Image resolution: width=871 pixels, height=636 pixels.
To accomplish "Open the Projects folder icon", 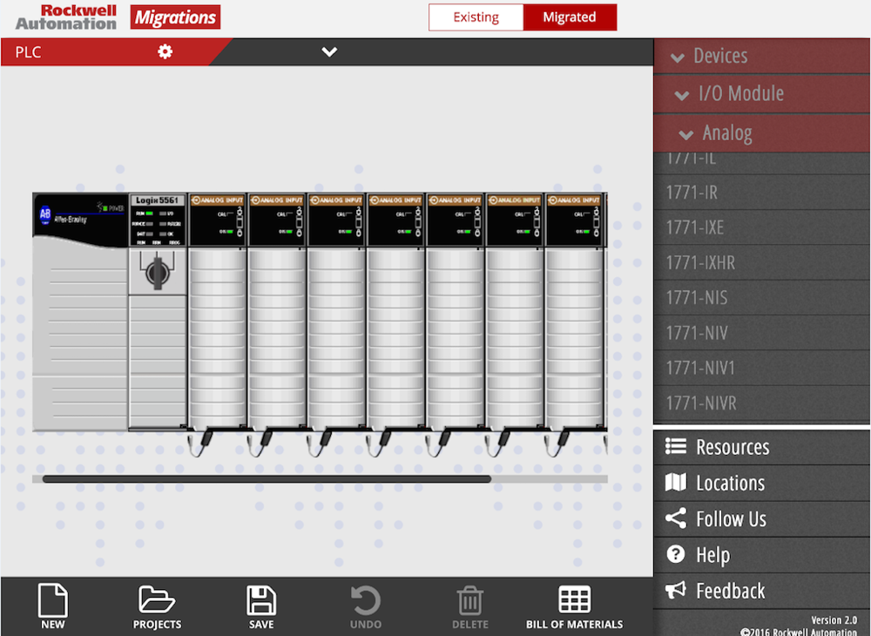I will 157,601.
